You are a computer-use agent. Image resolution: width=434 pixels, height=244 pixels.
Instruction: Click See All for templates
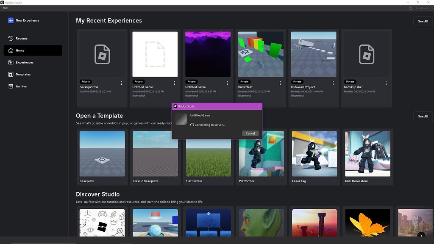click(x=423, y=116)
